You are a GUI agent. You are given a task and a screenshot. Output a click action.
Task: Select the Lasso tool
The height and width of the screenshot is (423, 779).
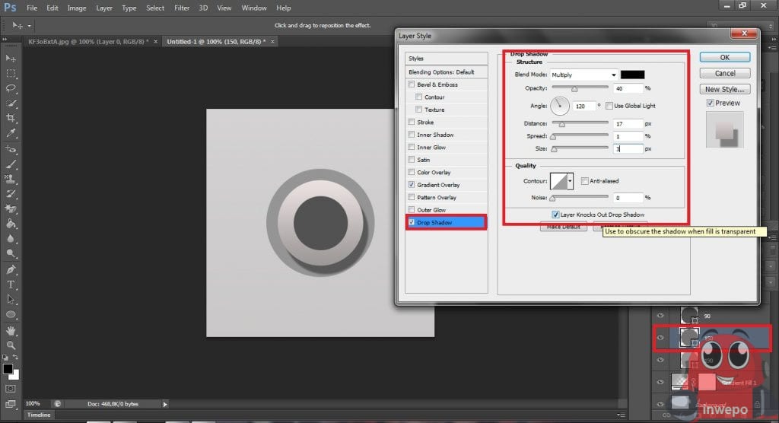tap(11, 88)
